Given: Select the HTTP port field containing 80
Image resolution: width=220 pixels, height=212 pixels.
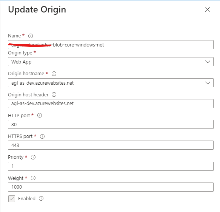Looking at the screenshot, I should click(x=111, y=124).
